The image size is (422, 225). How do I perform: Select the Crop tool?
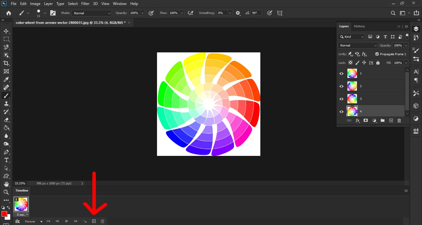pos(6,63)
